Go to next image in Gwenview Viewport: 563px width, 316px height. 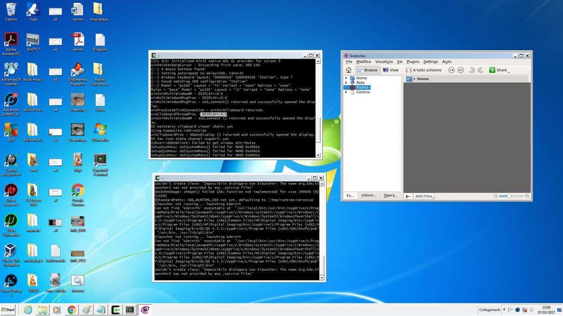coord(461,70)
